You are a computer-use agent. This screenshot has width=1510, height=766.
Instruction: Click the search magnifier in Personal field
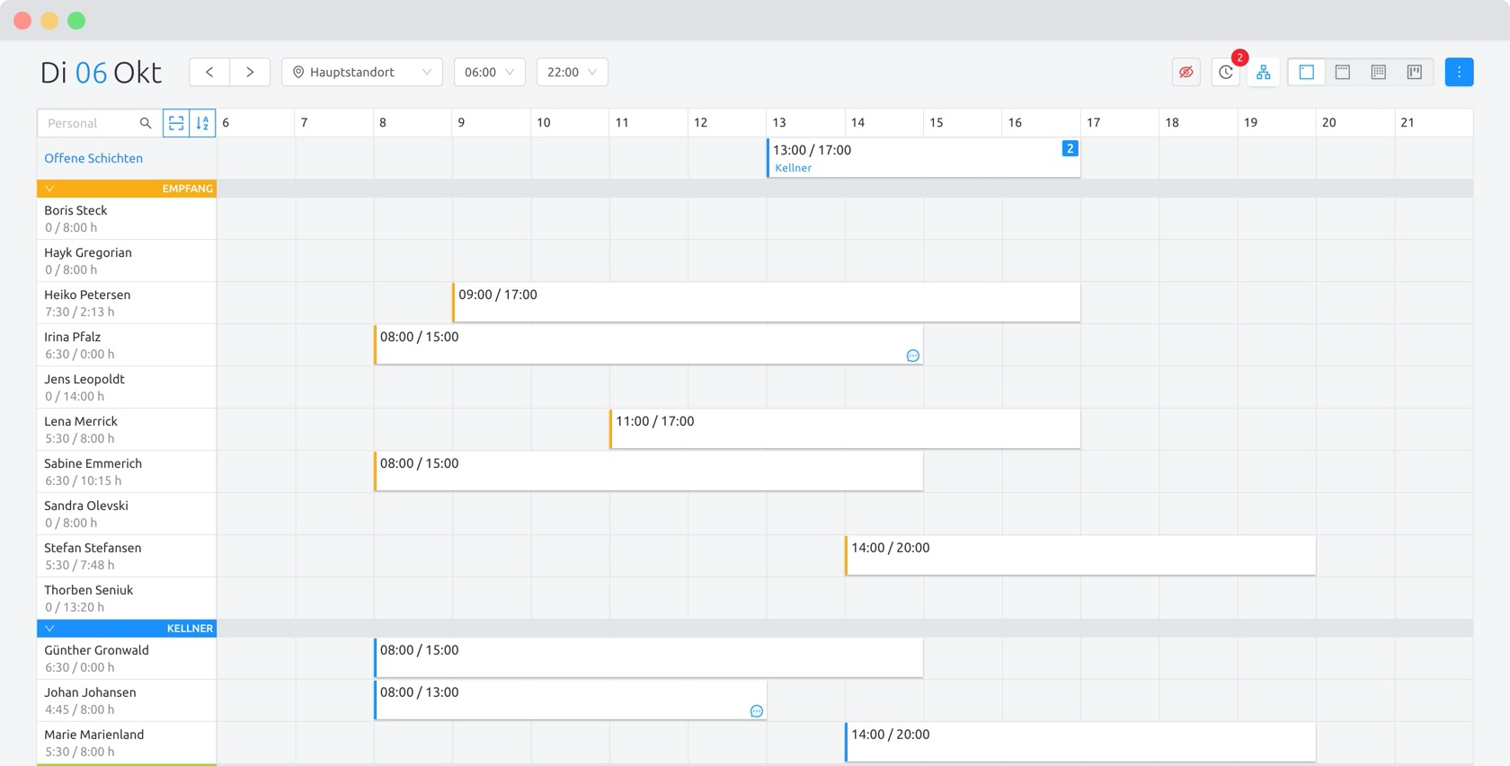tap(146, 123)
